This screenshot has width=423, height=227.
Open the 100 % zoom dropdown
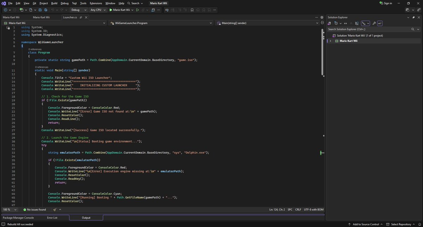click(10, 209)
